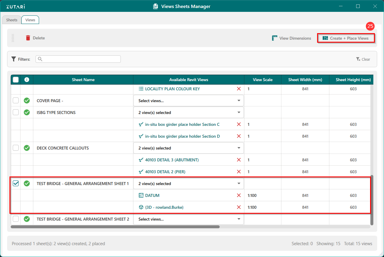Viewport: 384px width, 257px height.
Task: Click green status check for COVER PAGE
Action: click(27, 101)
